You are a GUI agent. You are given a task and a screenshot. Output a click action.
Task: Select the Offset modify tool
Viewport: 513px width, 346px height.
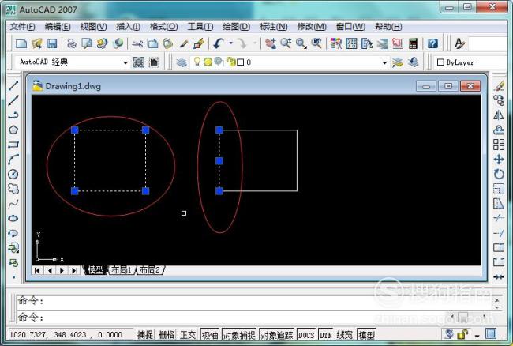pos(499,130)
